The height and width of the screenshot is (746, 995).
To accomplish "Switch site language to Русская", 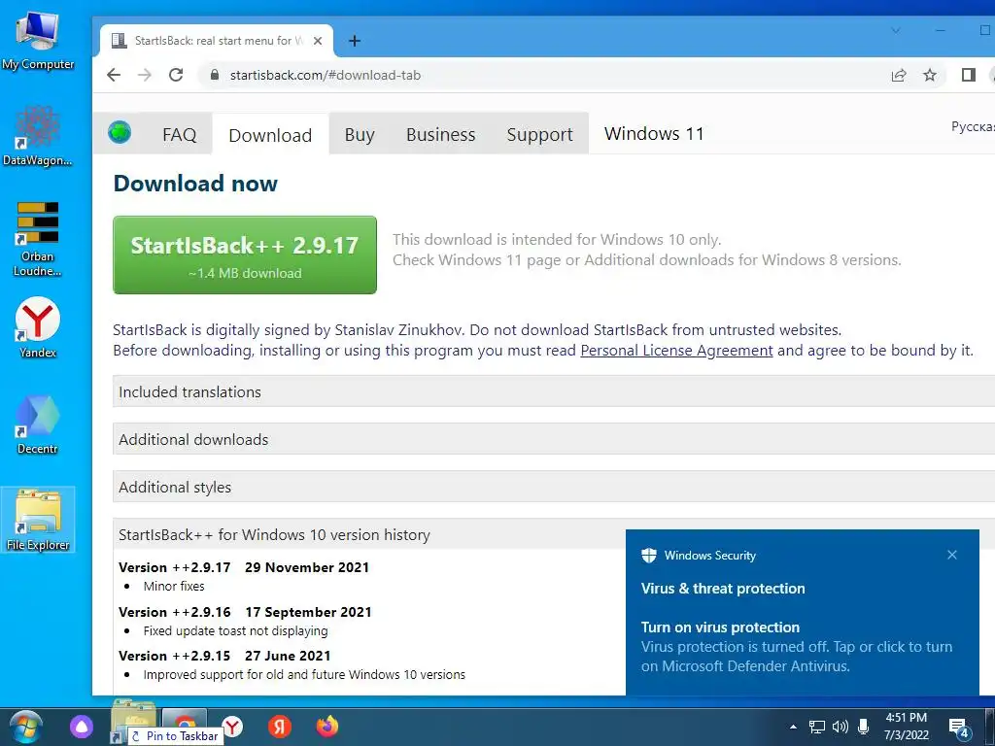I will click(x=973, y=127).
